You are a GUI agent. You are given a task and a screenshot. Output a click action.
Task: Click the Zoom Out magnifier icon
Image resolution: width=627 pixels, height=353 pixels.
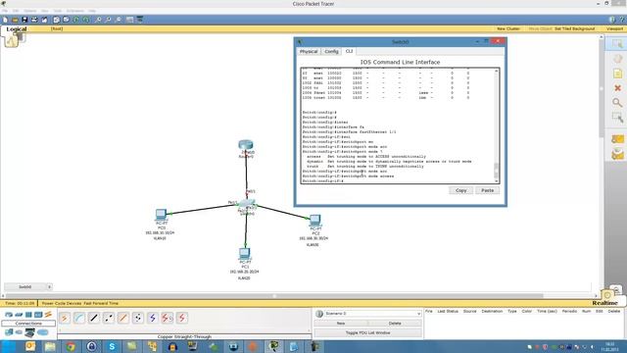click(119, 20)
